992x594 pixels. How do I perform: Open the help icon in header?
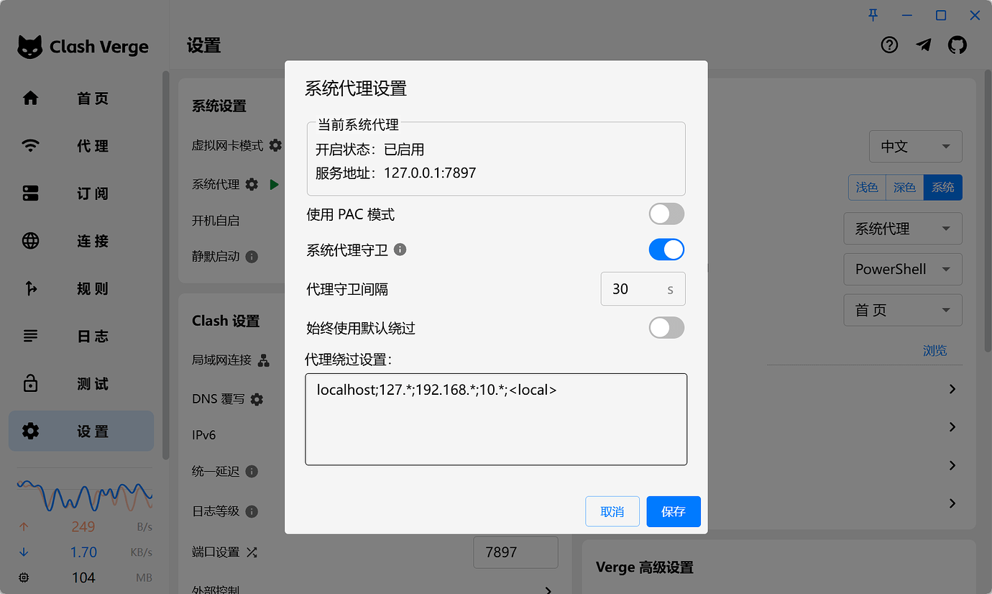(889, 45)
